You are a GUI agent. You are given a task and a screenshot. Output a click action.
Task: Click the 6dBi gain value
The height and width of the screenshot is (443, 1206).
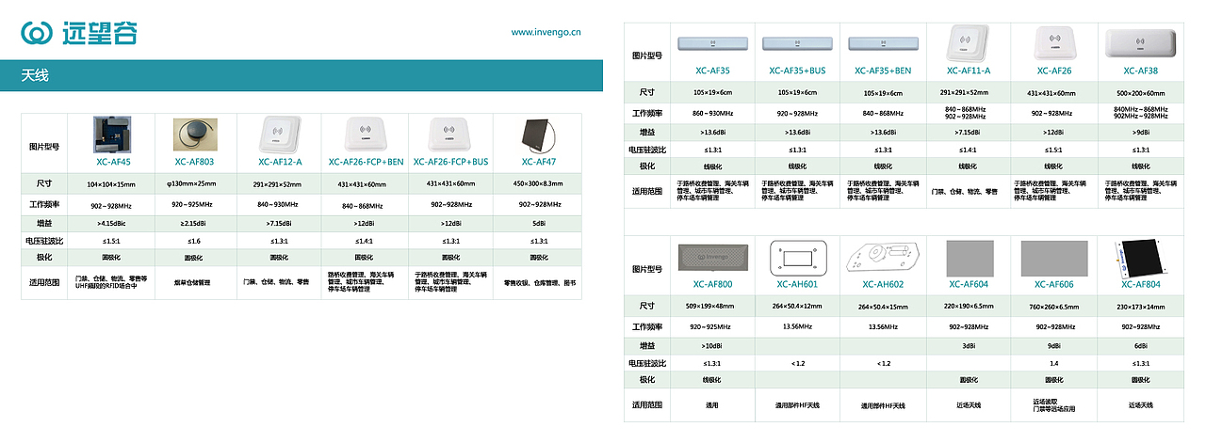click(x=1140, y=345)
